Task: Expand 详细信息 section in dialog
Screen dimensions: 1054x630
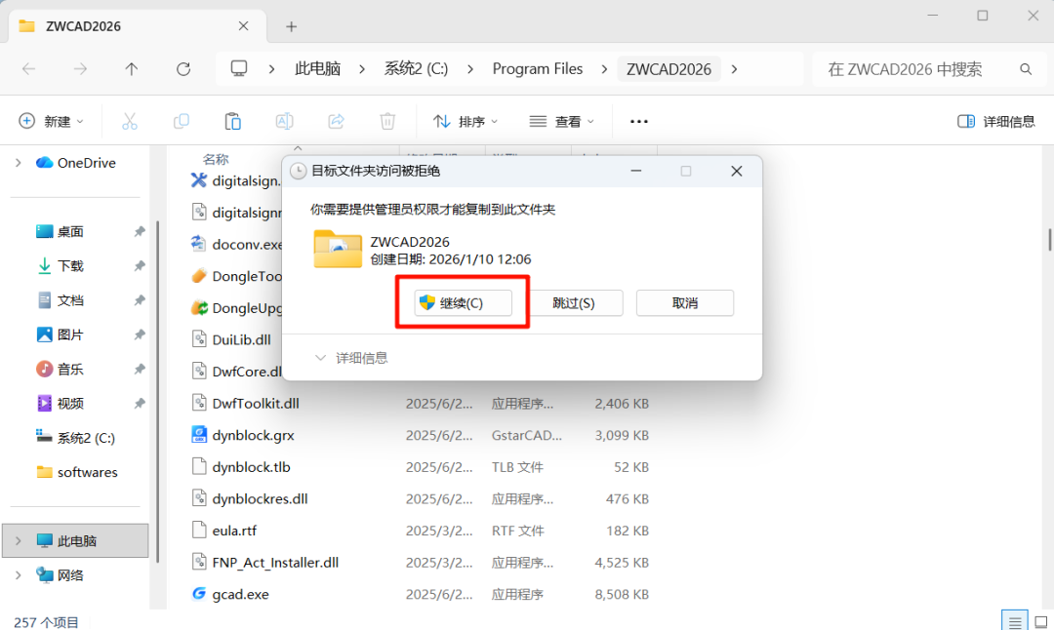Action: pyautogui.click(x=351, y=358)
